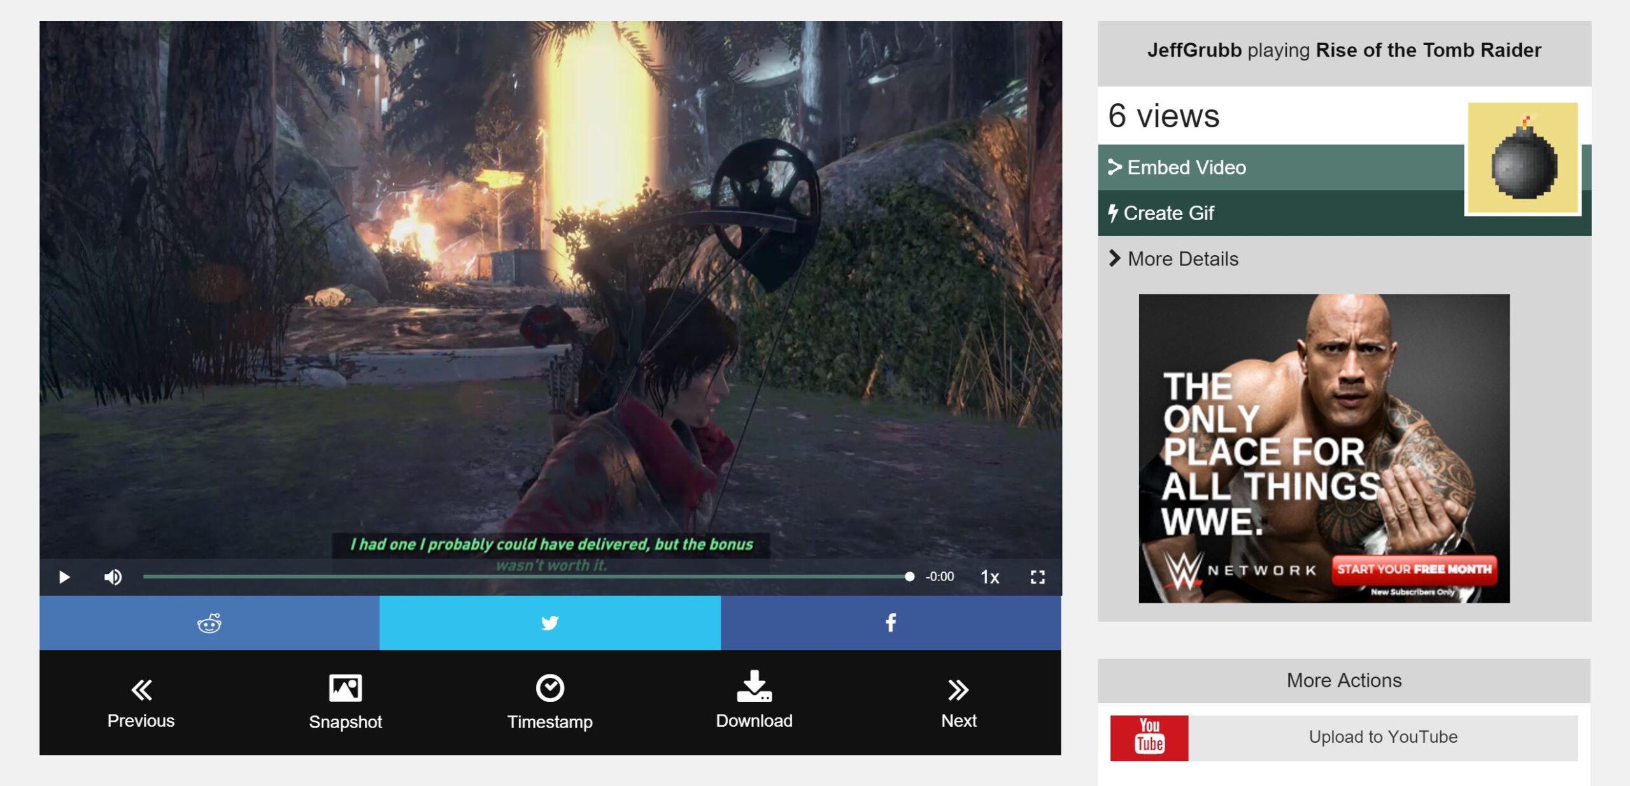Take a Snapshot of the video

click(x=345, y=703)
